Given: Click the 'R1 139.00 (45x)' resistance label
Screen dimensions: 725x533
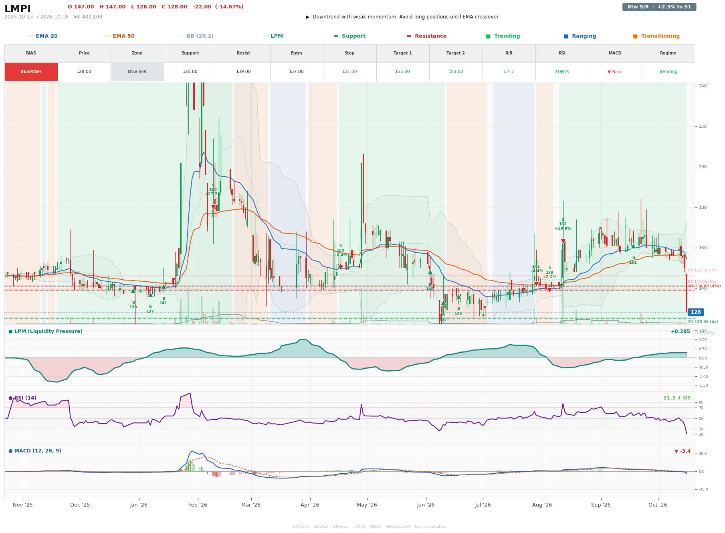Looking at the screenshot, I should (704, 286).
